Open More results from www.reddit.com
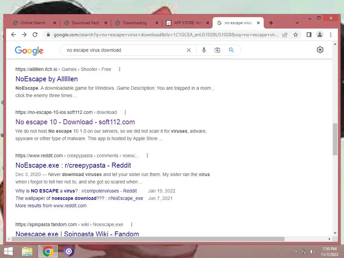344x258 pixels. (51, 206)
